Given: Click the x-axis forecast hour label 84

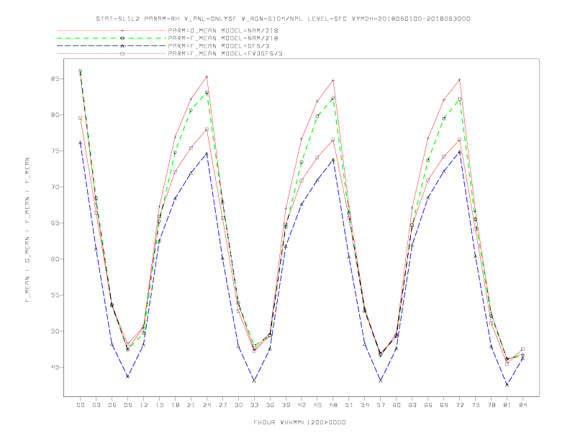Looking at the screenshot, I should tap(522, 405).
